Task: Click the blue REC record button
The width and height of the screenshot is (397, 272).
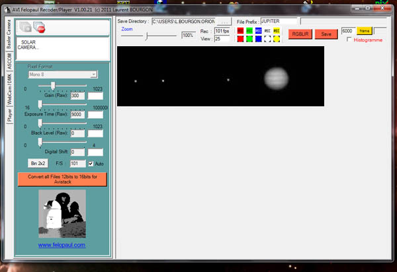Action: (x=258, y=31)
